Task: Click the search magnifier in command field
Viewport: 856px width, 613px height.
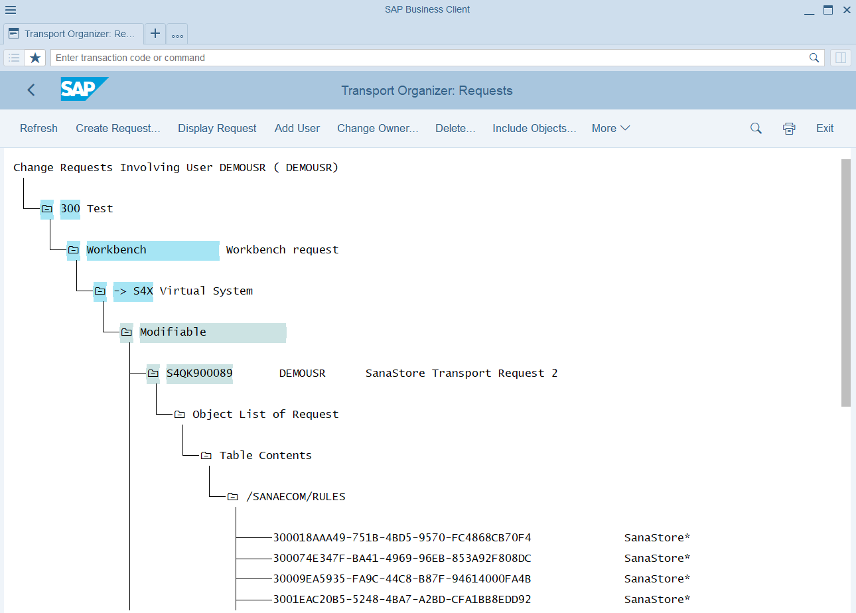Action: [814, 58]
